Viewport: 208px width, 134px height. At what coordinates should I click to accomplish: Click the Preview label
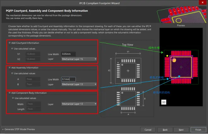(x=181, y=25)
